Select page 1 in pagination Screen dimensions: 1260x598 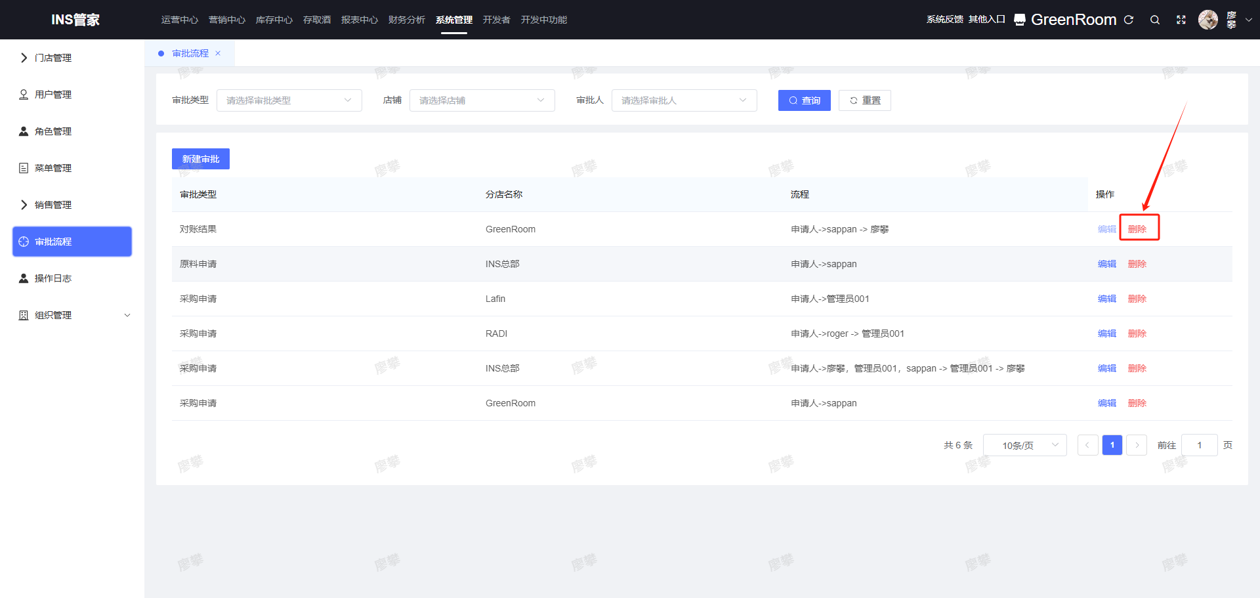tap(1112, 445)
